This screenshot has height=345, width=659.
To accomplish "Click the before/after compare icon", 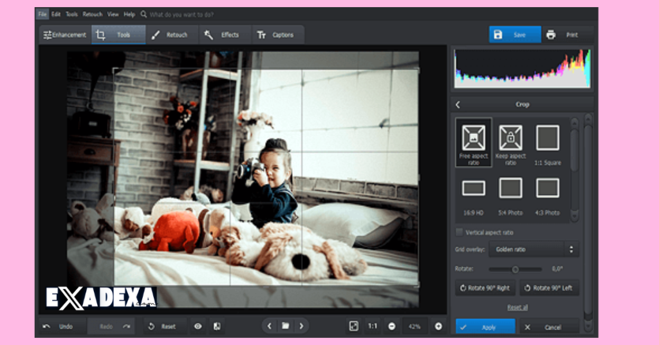I will coord(217,326).
